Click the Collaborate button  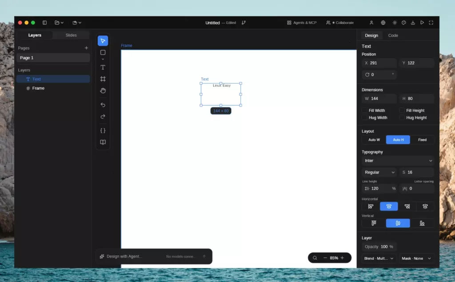[340, 23]
